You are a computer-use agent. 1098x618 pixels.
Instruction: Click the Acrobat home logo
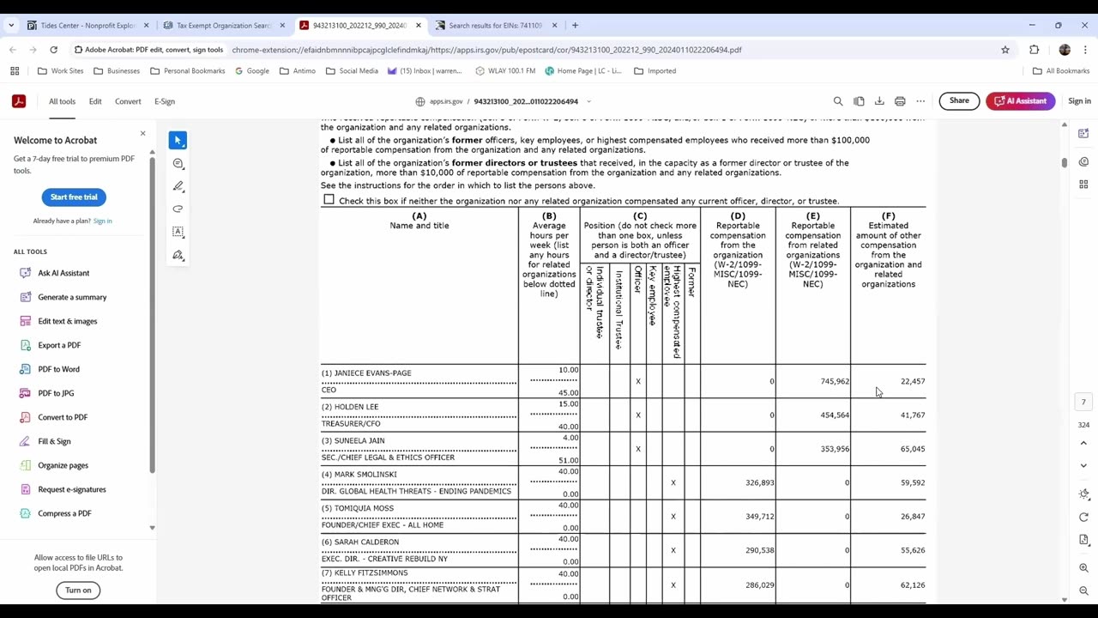point(19,101)
